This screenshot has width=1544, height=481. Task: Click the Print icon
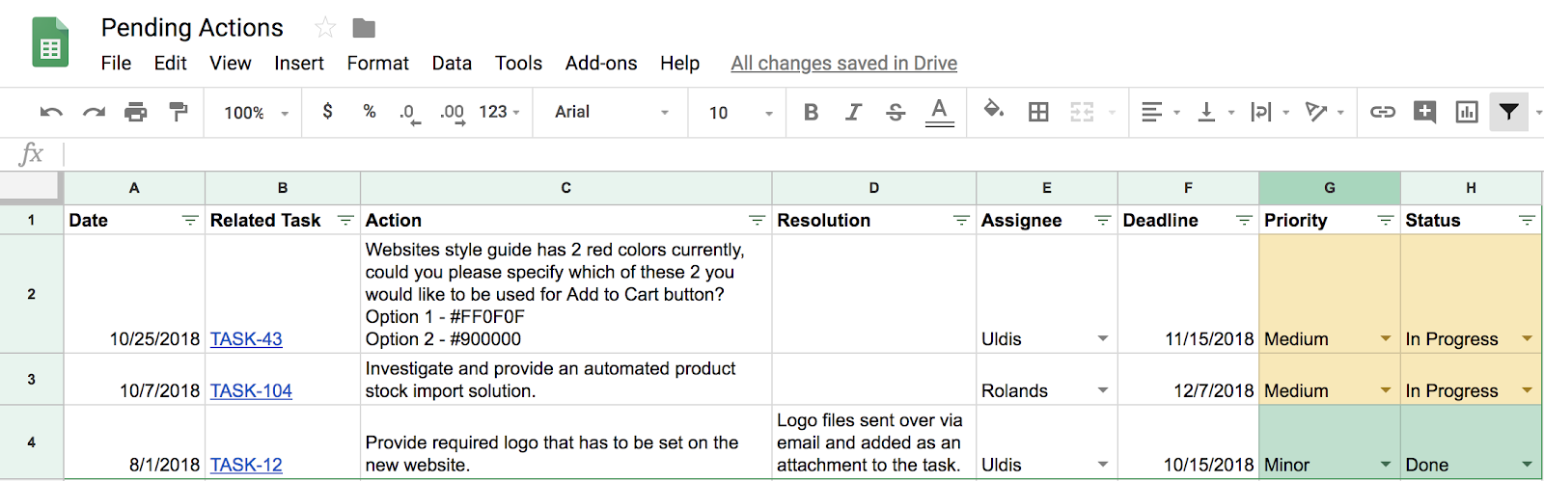pos(136,113)
